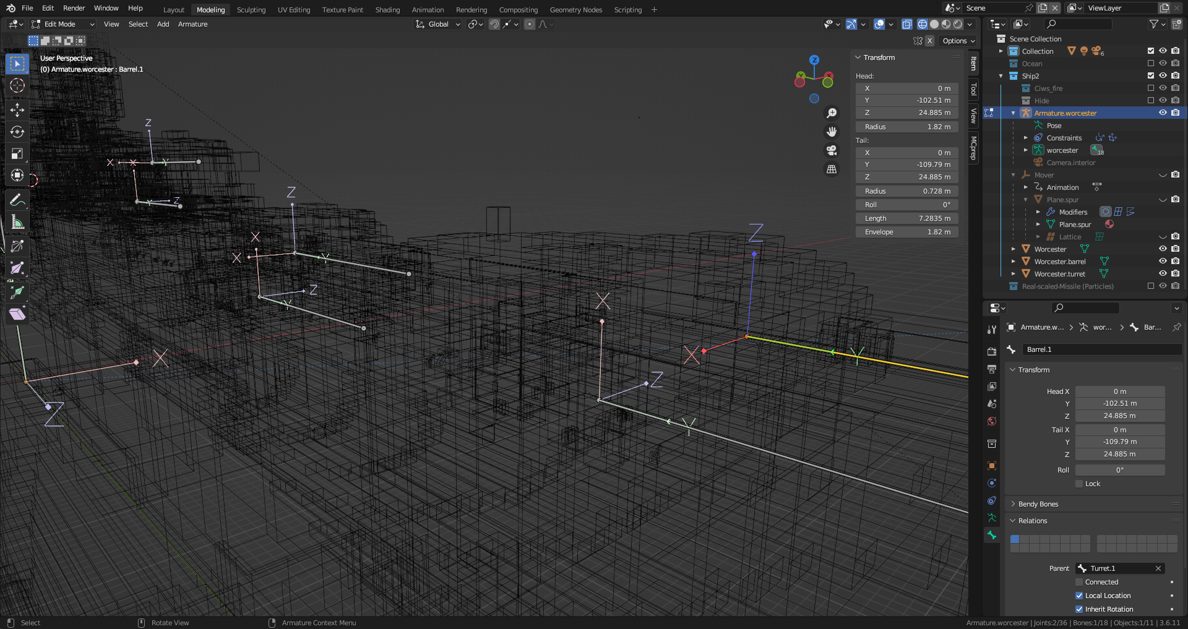Clear the Turret.1 parent field
This screenshot has width=1188, height=629.
point(1158,568)
